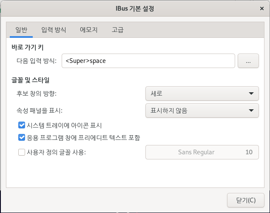
Task: Enable 사용자 정의 글꼴 사용 checkbox
Action: pyautogui.click(x=22, y=152)
